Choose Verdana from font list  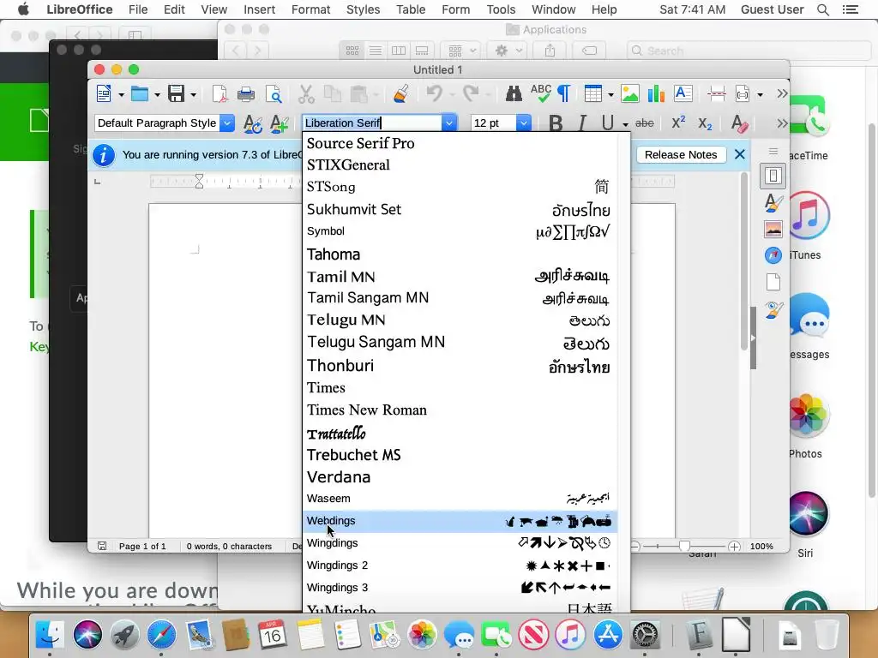pos(460,477)
